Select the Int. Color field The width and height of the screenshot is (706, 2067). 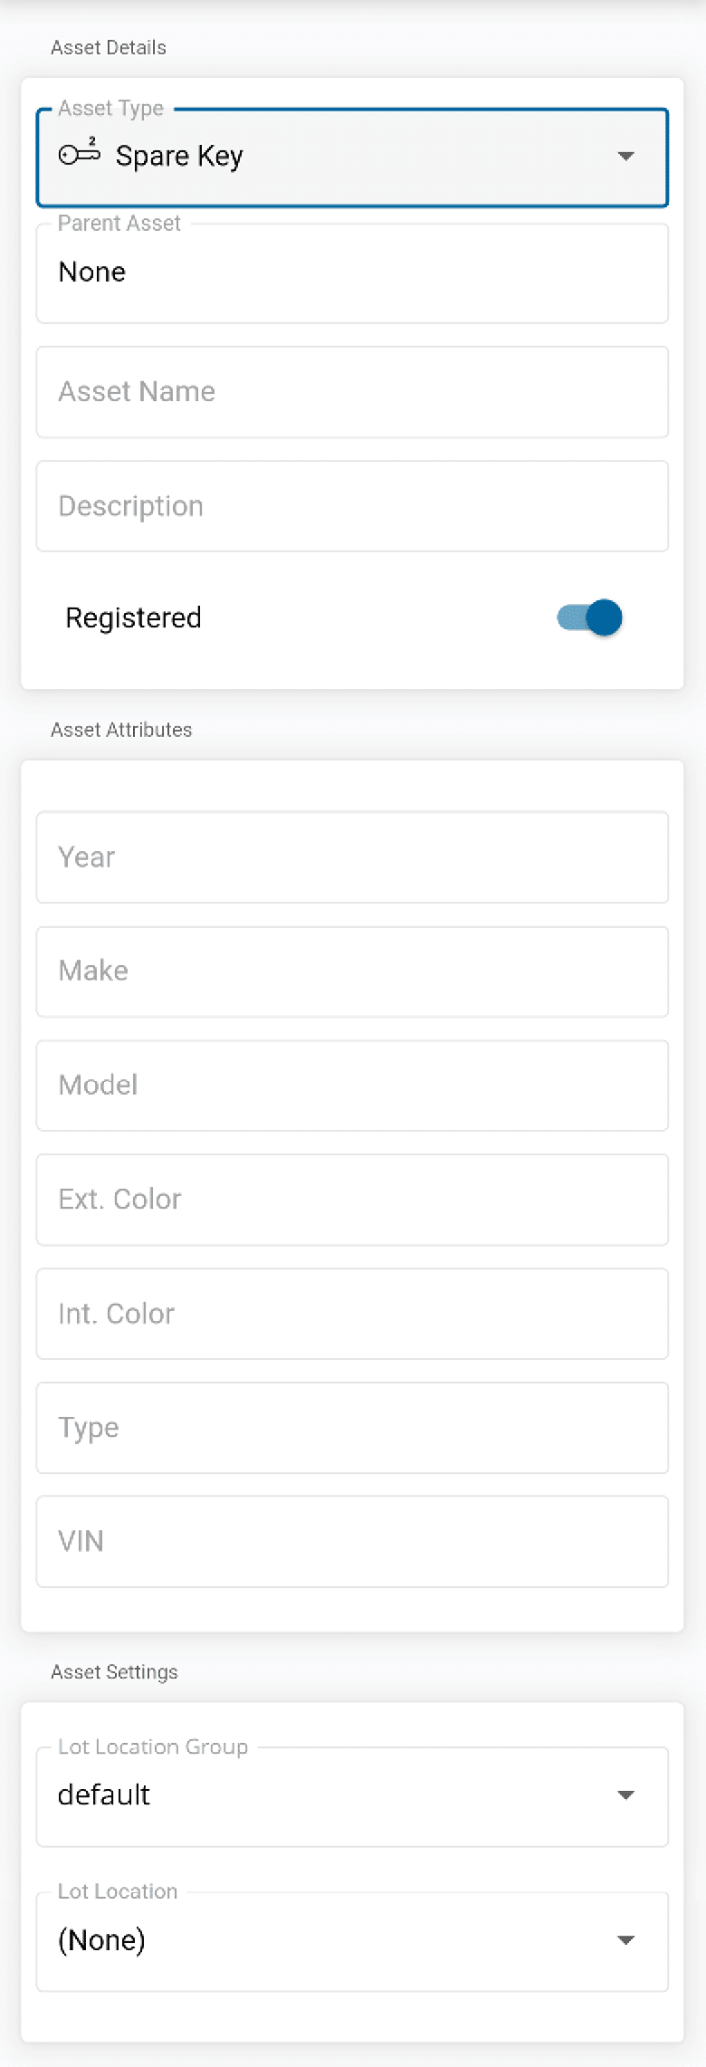point(352,1314)
